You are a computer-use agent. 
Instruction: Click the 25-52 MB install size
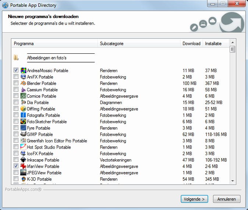click(x=214, y=103)
